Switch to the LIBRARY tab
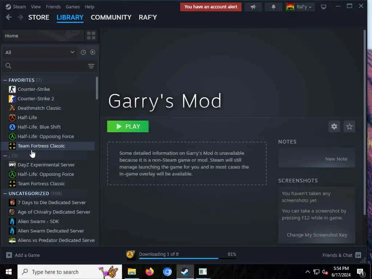The width and height of the screenshot is (372, 279). 70,17
